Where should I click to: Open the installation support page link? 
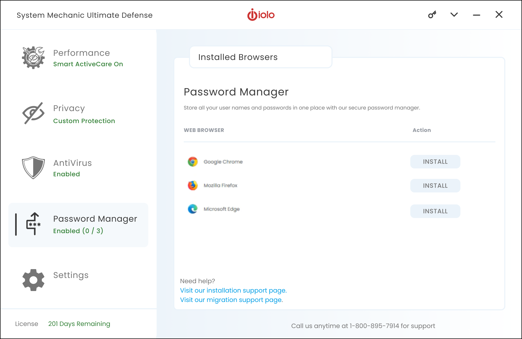[x=233, y=290]
